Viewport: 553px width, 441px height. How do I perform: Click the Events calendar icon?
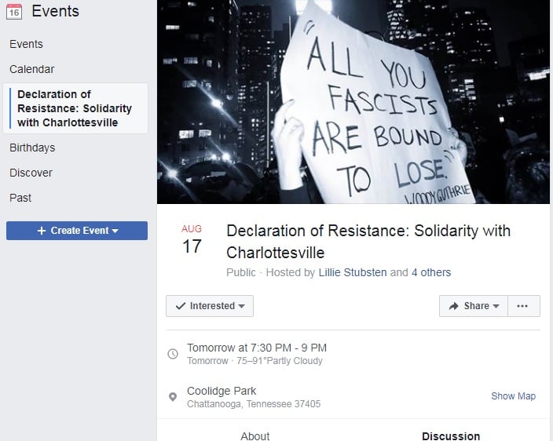point(14,11)
